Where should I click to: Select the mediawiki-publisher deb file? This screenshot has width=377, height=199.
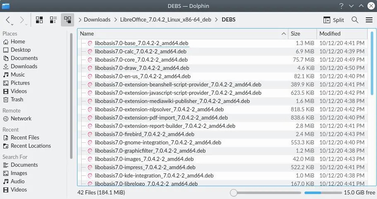pyautogui.click(x=172, y=101)
